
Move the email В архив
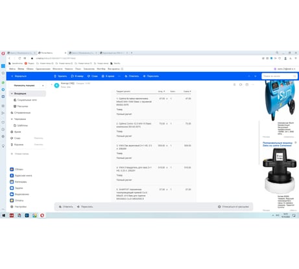click(x=108, y=76)
